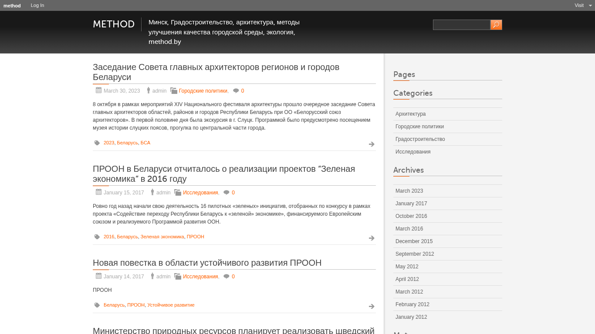Click comment bubble icon in the March 30, 2023 post
Screen dimensions: 595x334
[x=236, y=91]
